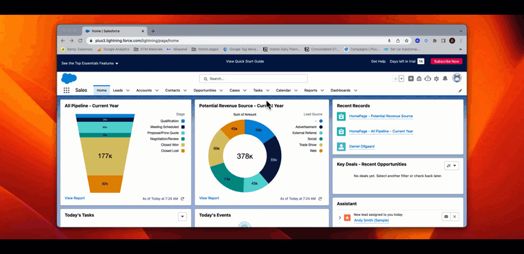Open the Setup gear icon
524x254 pixels.
coord(437,79)
